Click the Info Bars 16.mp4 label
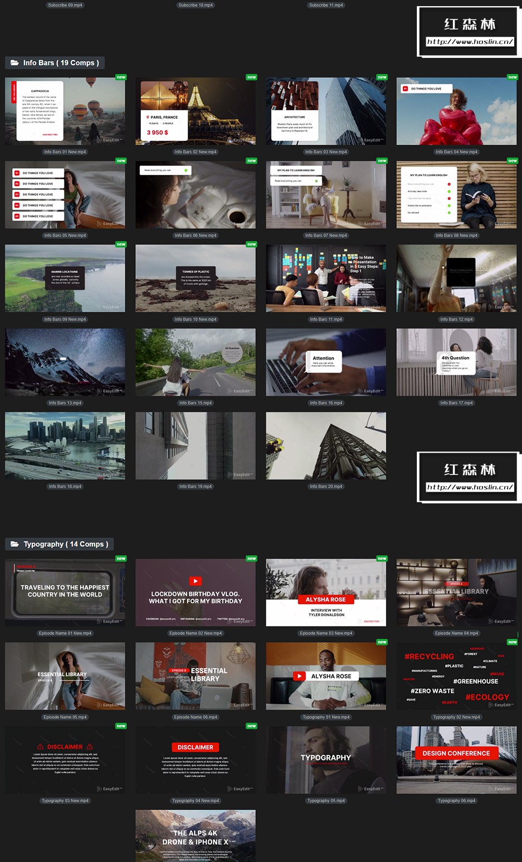This screenshot has width=522, height=862. 326,403
